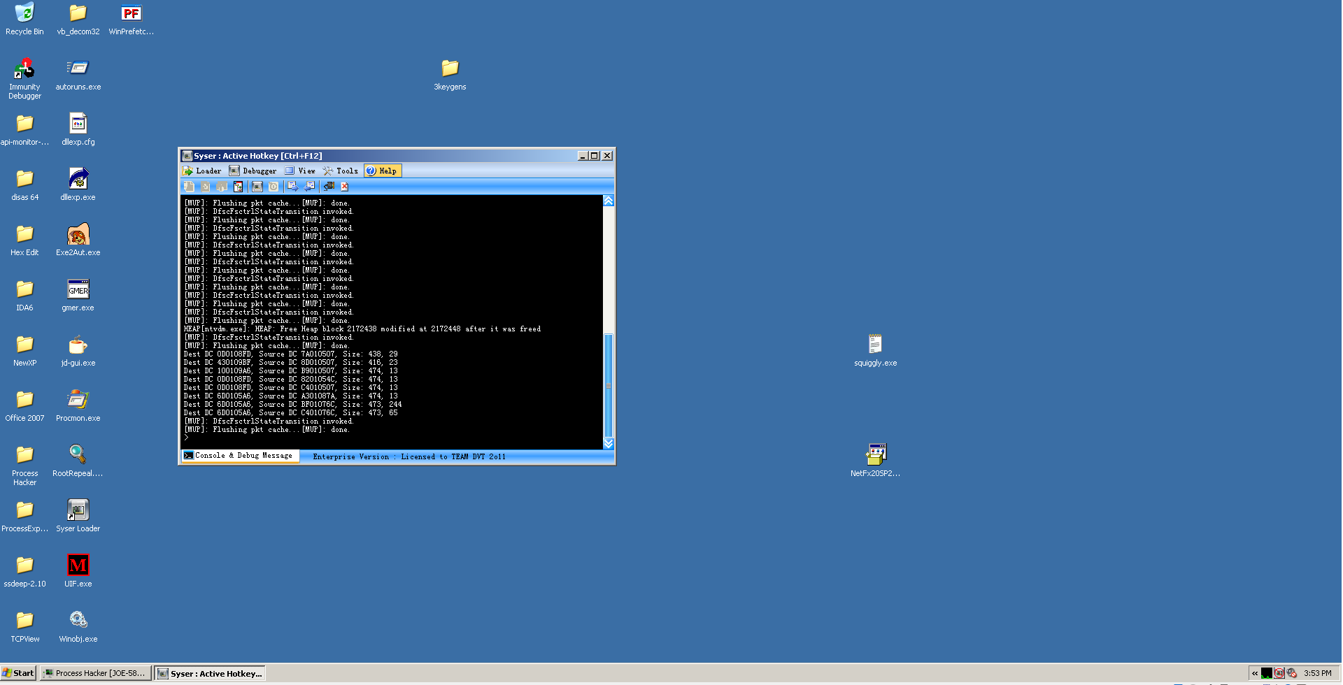
Task: Switch to Process Hacker taskbar button
Action: click(96, 673)
